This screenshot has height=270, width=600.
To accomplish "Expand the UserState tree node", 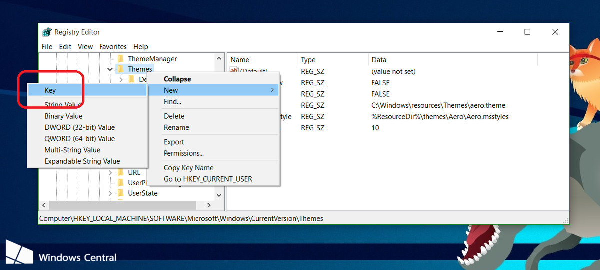I will pos(110,193).
